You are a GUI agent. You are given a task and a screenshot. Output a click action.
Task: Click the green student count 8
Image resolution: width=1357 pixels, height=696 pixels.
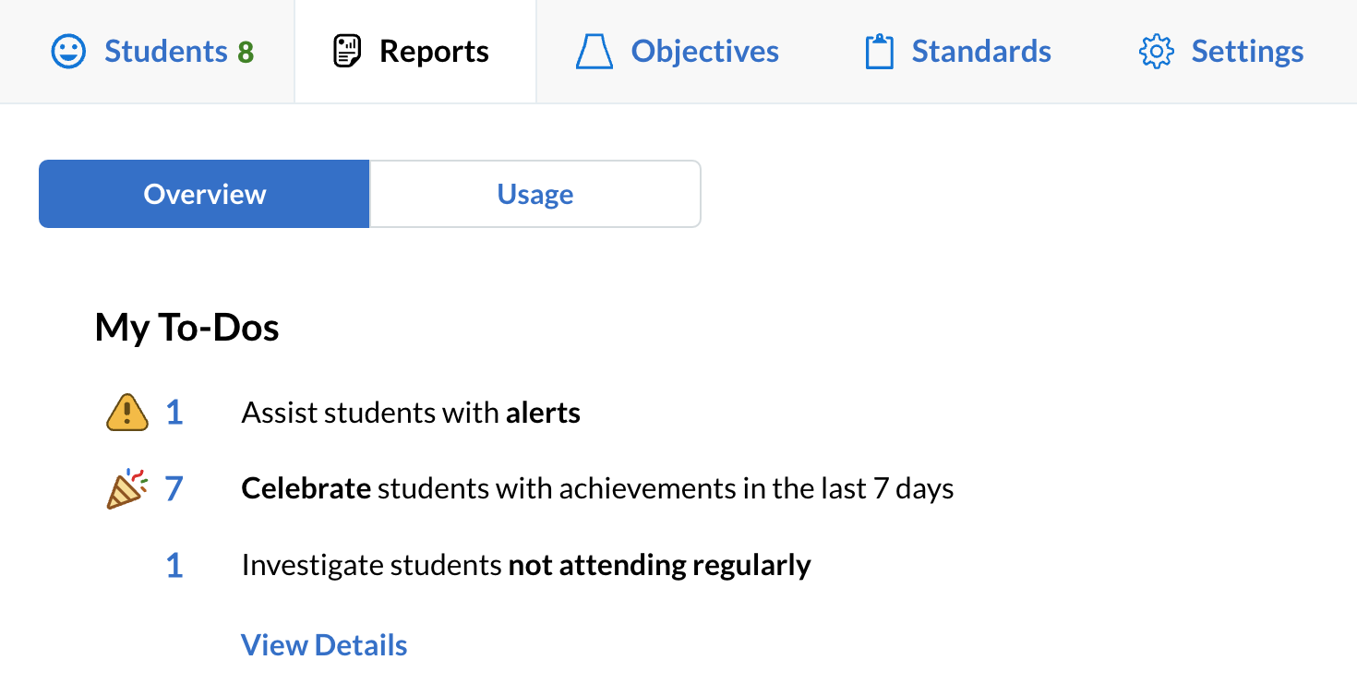pyautogui.click(x=245, y=52)
